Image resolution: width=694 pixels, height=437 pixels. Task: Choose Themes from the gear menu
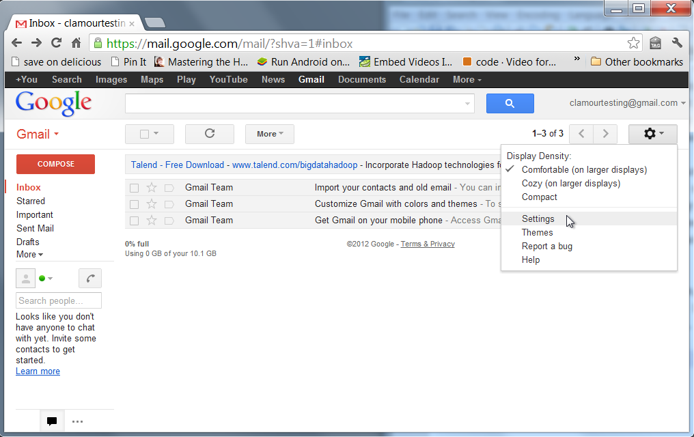(x=538, y=233)
